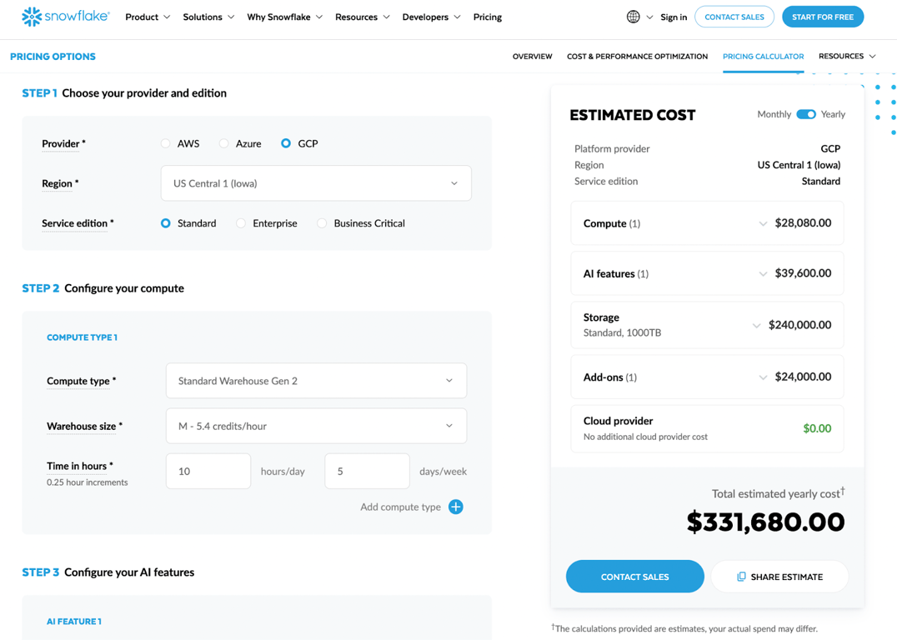The width and height of the screenshot is (897, 640).
Task: Expand the Compute cost chevron
Action: (x=763, y=223)
